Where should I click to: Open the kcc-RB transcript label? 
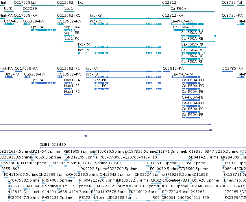coord(96,16)
